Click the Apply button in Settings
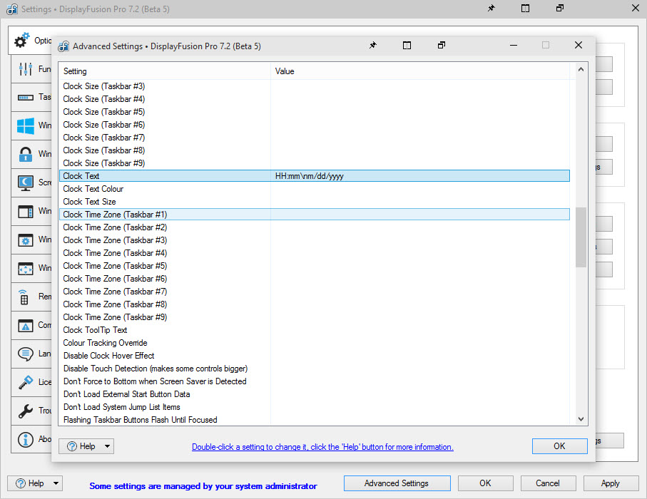The height and width of the screenshot is (499, 647). 610,483
